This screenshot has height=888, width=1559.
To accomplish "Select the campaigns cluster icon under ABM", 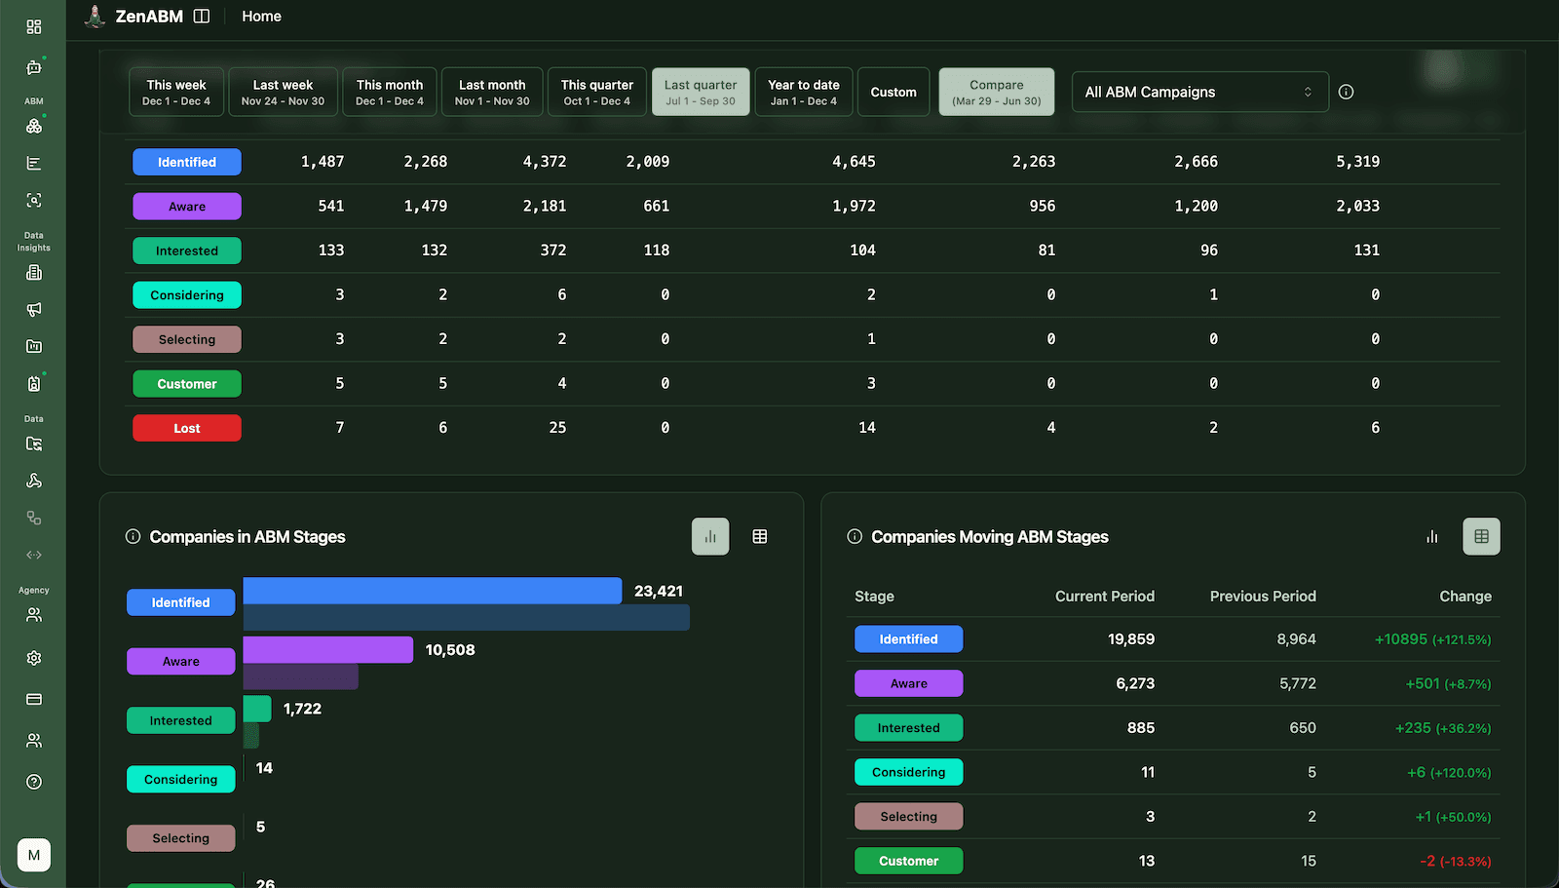I will tap(33, 126).
